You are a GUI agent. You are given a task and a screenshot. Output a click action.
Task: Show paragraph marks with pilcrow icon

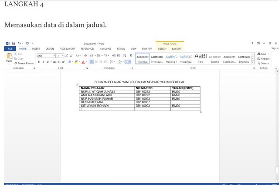click(x=131, y=56)
